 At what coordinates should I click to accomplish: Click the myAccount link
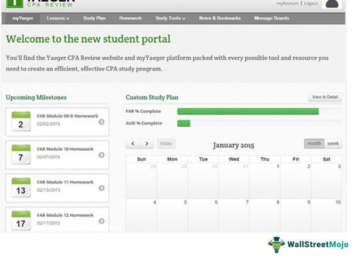tap(287, 4)
